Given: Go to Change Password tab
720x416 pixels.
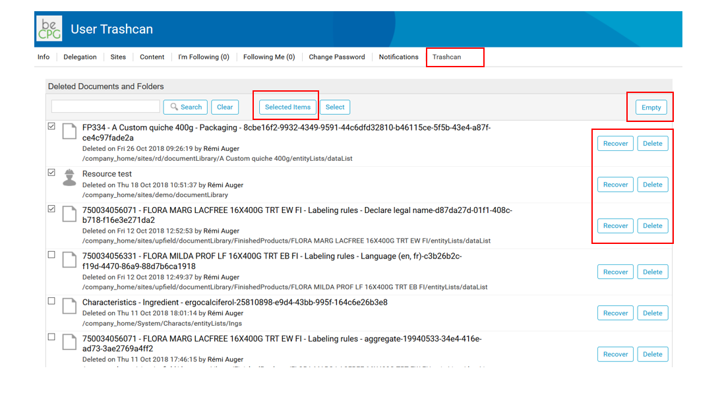Looking at the screenshot, I should pos(336,57).
